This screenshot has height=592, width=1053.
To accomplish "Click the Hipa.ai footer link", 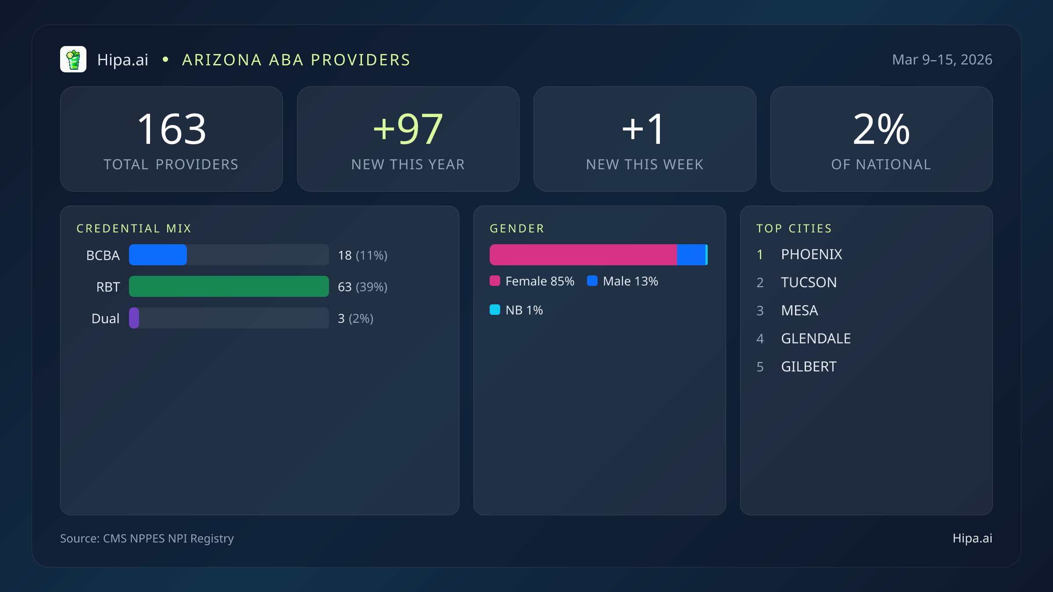I will pyautogui.click(x=972, y=538).
